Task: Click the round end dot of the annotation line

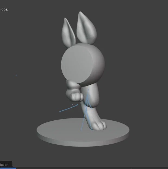Action: [x=77, y=104]
